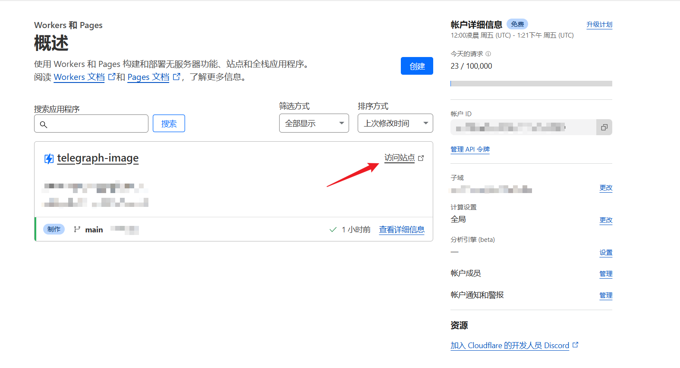Click the 搜索应用程序 input field
Image resolution: width=680 pixels, height=368 pixels.
(x=91, y=124)
